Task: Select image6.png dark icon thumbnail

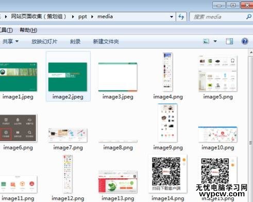Action: pos(18,128)
